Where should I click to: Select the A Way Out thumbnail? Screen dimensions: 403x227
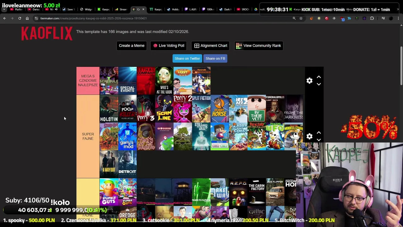[109, 164]
